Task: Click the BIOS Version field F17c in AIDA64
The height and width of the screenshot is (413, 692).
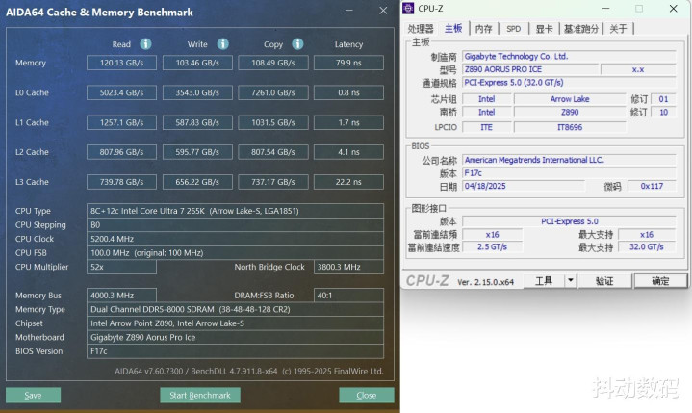Action: (235, 351)
